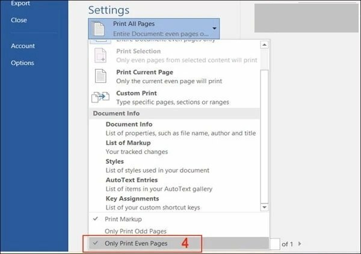Open Options in the backstage sidebar
Viewport: 361px width, 254px height.
click(x=22, y=63)
